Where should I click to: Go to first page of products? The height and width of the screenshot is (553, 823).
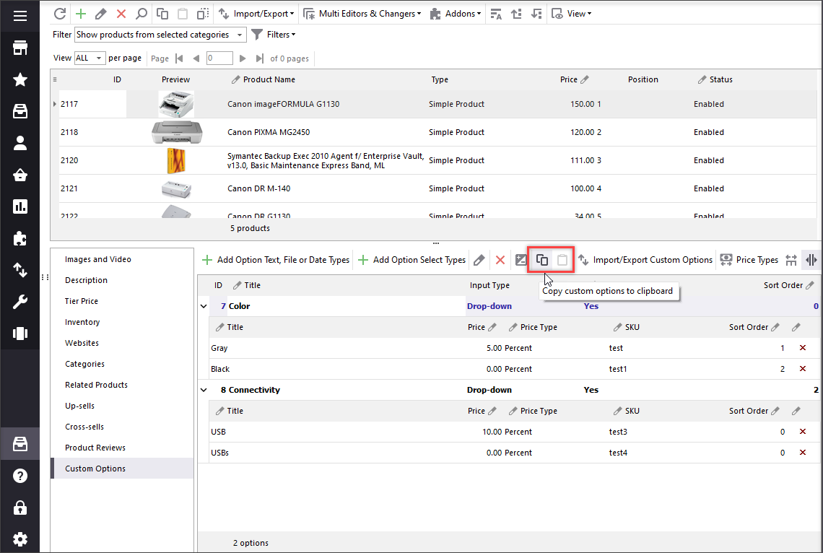[x=180, y=58]
